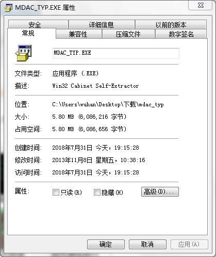
Task: Open the 高级 (D)... advanced attributes
Action: coord(160,192)
